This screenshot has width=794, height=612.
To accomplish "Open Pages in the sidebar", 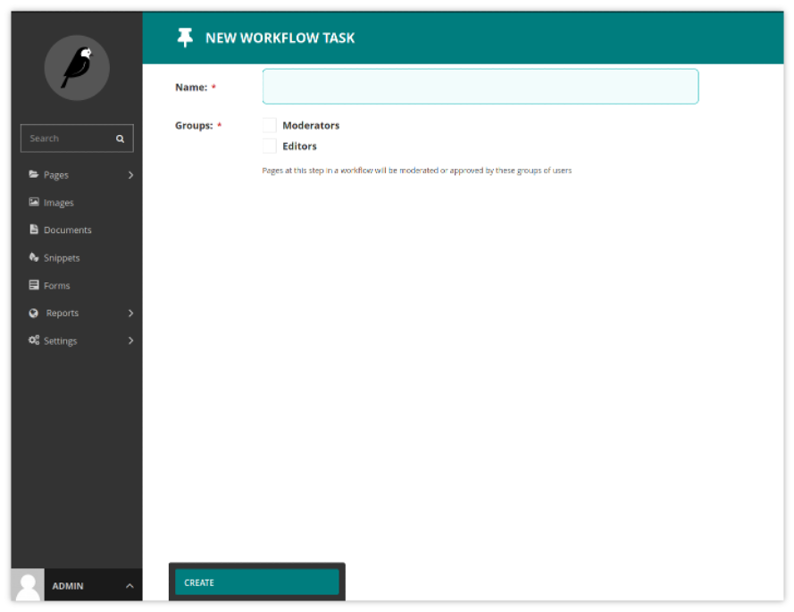I will 77,175.
